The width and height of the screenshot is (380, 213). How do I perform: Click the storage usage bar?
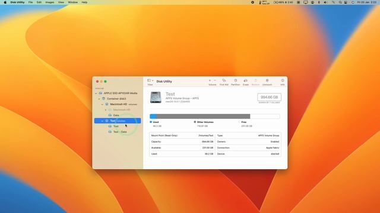tap(215, 117)
